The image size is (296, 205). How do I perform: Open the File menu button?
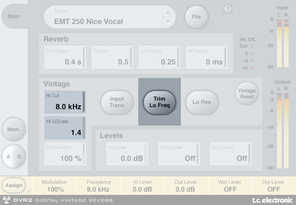(x=196, y=17)
